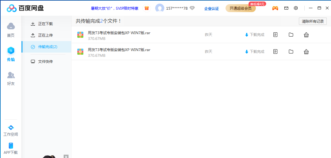Click the Baidu Netdisk logo
The height and width of the screenshot is (158, 331).
click(x=25, y=8)
